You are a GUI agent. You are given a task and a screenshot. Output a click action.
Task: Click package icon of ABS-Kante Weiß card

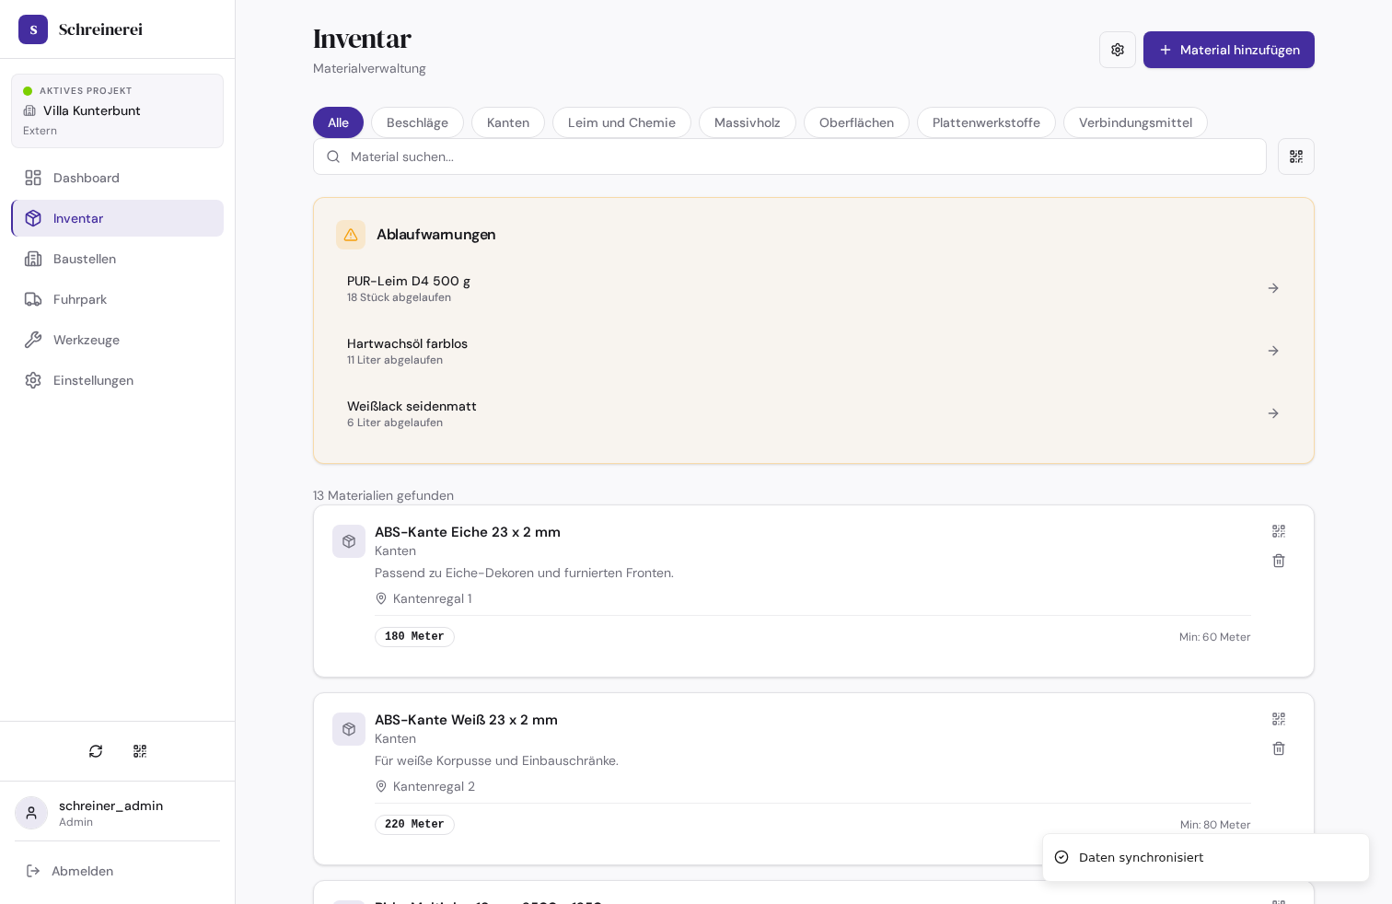[x=349, y=729]
